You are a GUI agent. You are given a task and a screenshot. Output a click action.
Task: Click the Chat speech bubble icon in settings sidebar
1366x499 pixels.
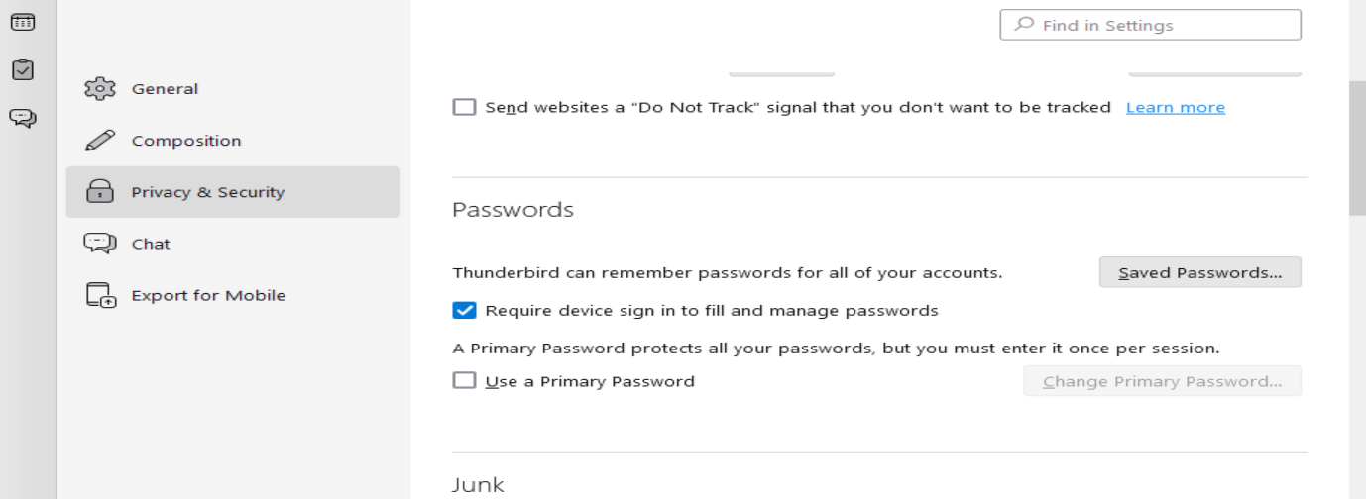click(100, 244)
